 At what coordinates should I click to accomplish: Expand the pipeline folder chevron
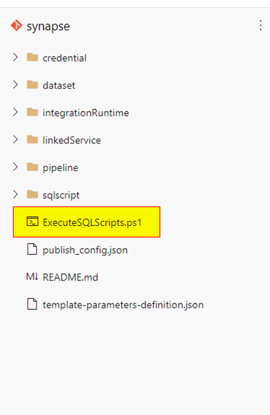(x=15, y=167)
